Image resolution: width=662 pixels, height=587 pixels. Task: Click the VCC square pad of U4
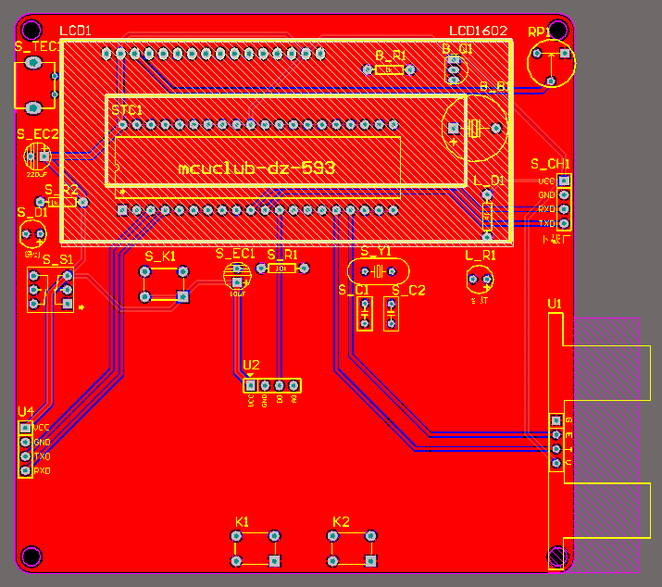[x=25, y=428]
